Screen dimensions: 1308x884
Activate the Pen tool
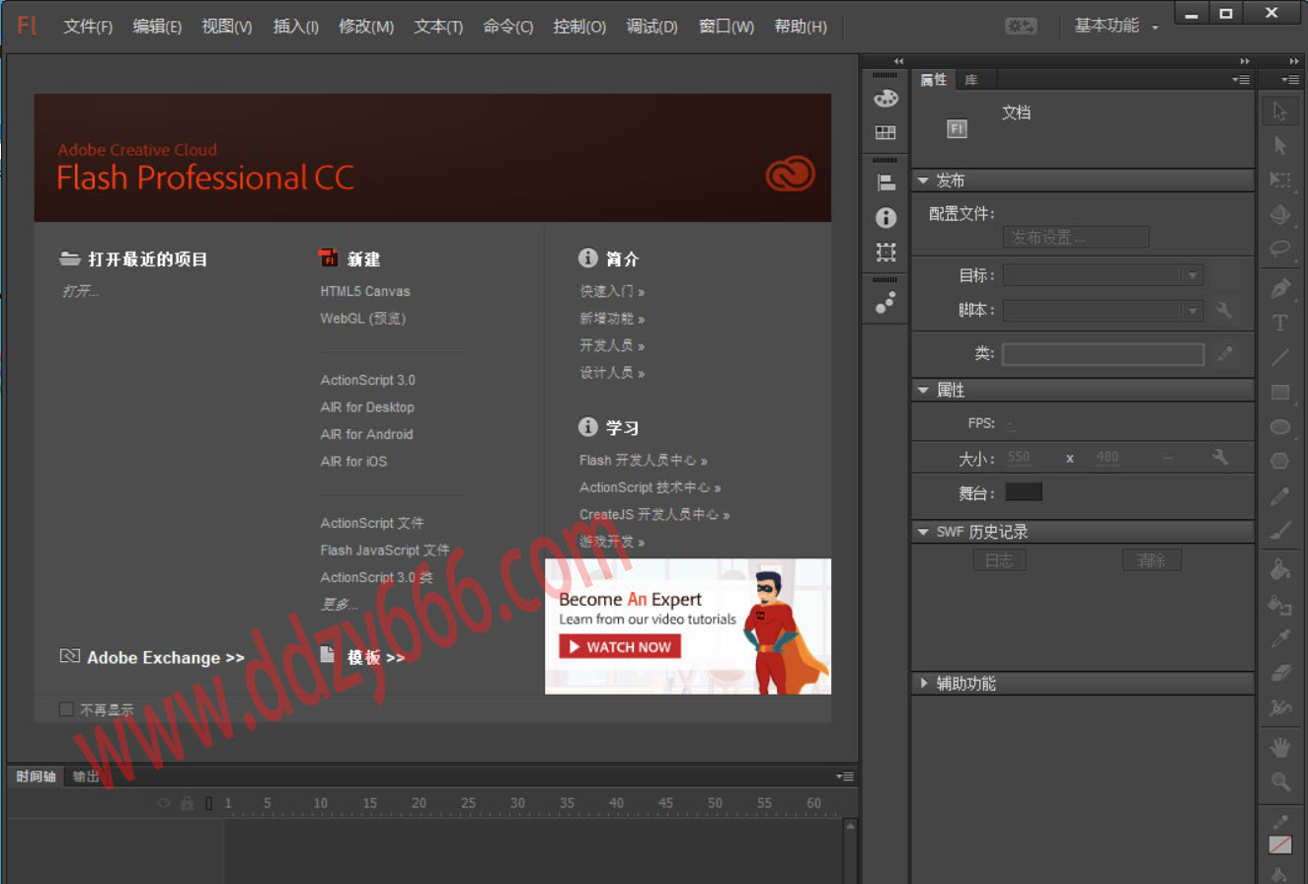coord(1280,288)
